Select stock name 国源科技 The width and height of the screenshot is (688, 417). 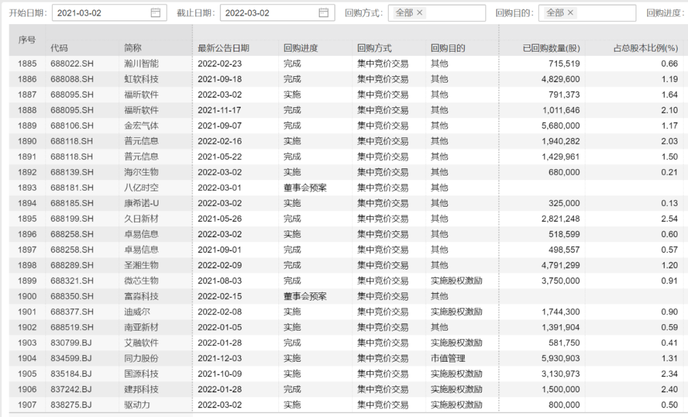click(x=141, y=374)
